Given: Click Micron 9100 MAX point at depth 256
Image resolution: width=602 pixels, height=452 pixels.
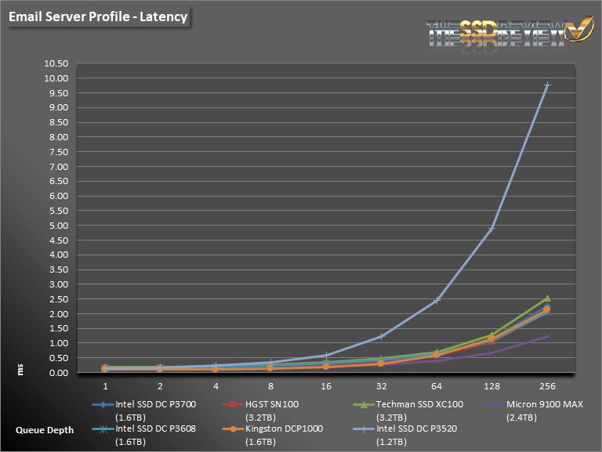Looking at the screenshot, I should (547, 337).
